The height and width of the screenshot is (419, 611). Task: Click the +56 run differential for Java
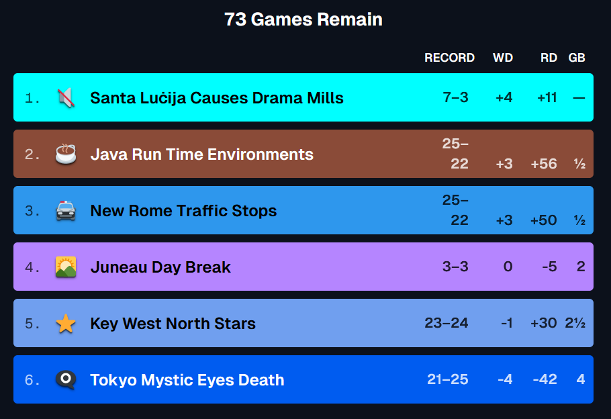tap(544, 164)
